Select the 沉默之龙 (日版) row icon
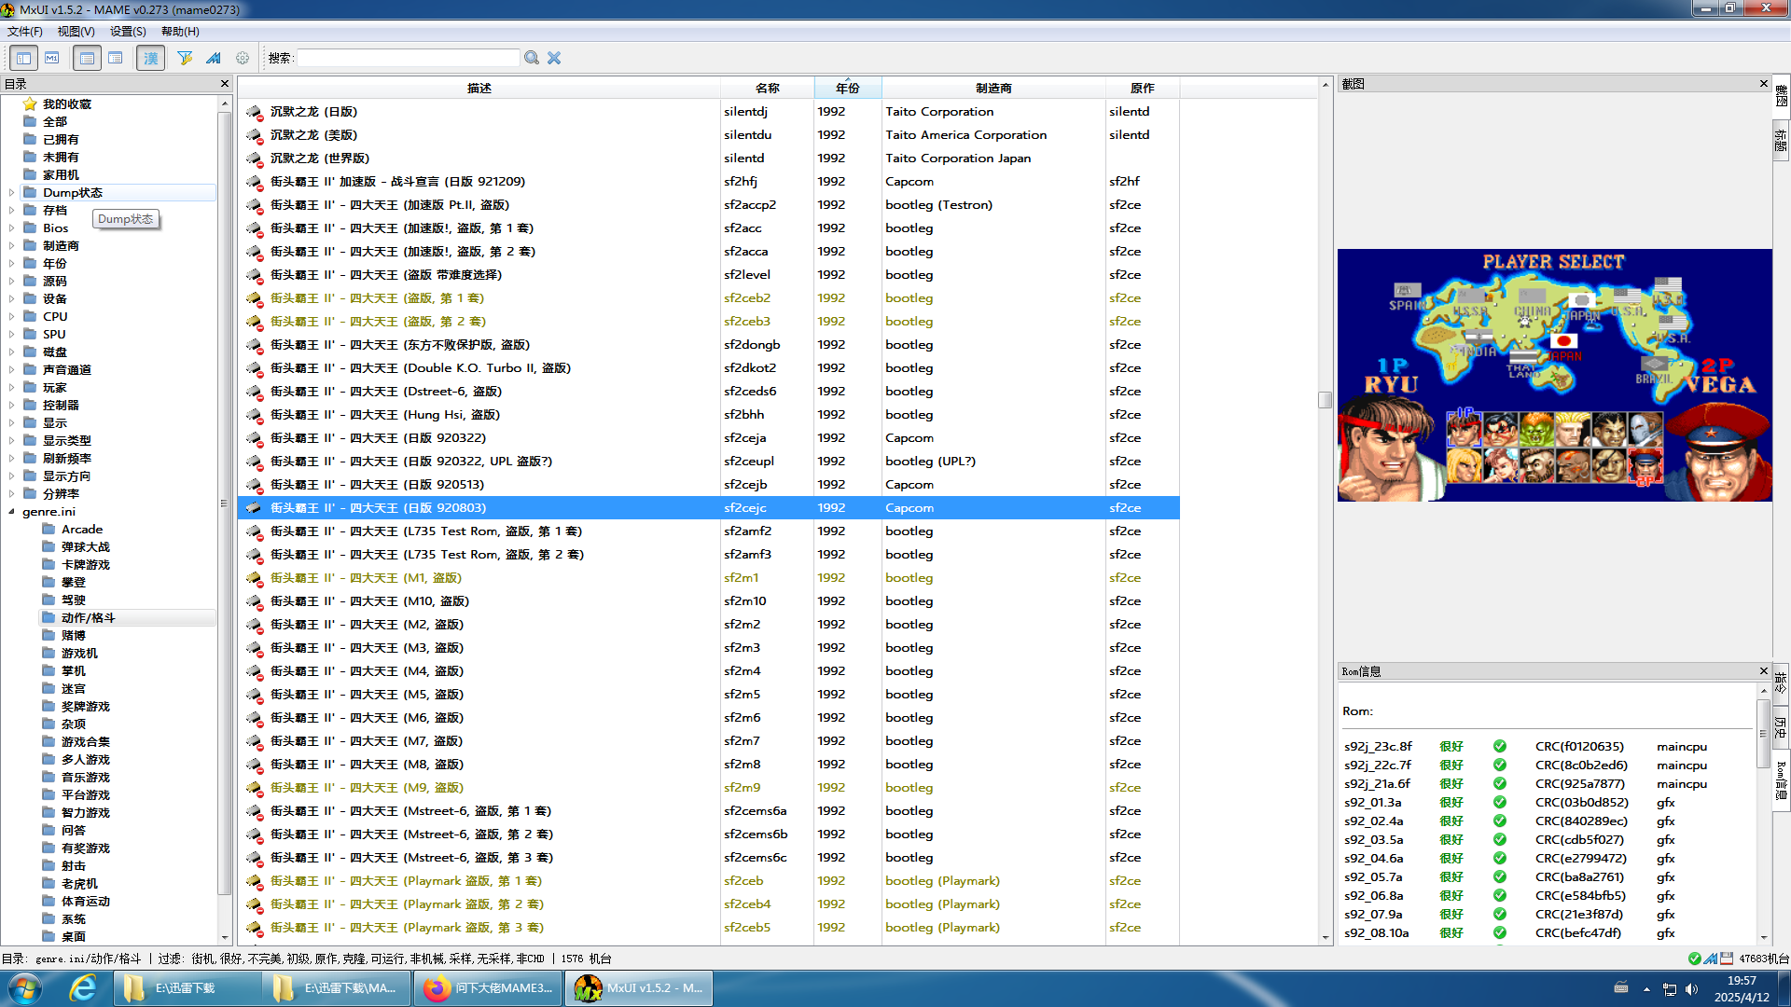Viewport: 1791px width, 1007px height. [254, 112]
